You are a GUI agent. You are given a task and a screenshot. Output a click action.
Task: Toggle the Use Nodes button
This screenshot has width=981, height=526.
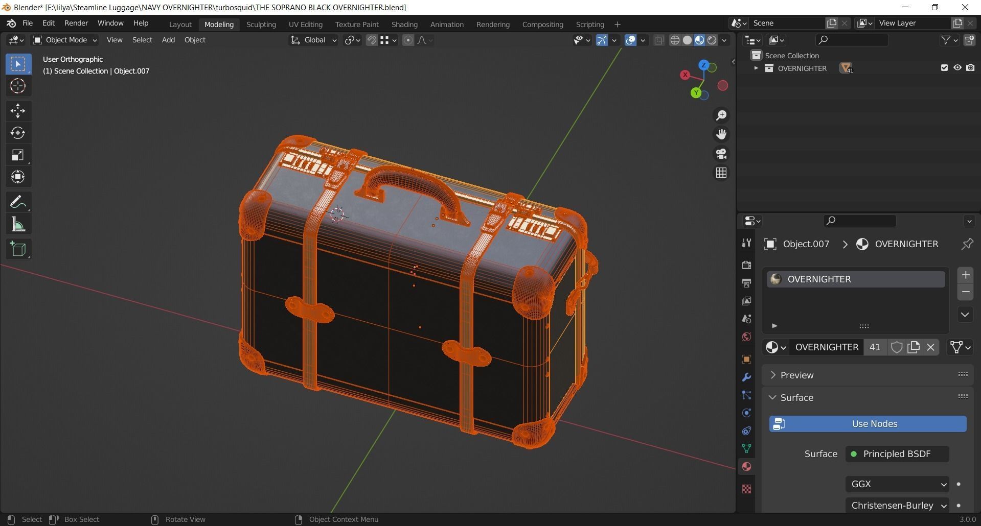(x=868, y=424)
